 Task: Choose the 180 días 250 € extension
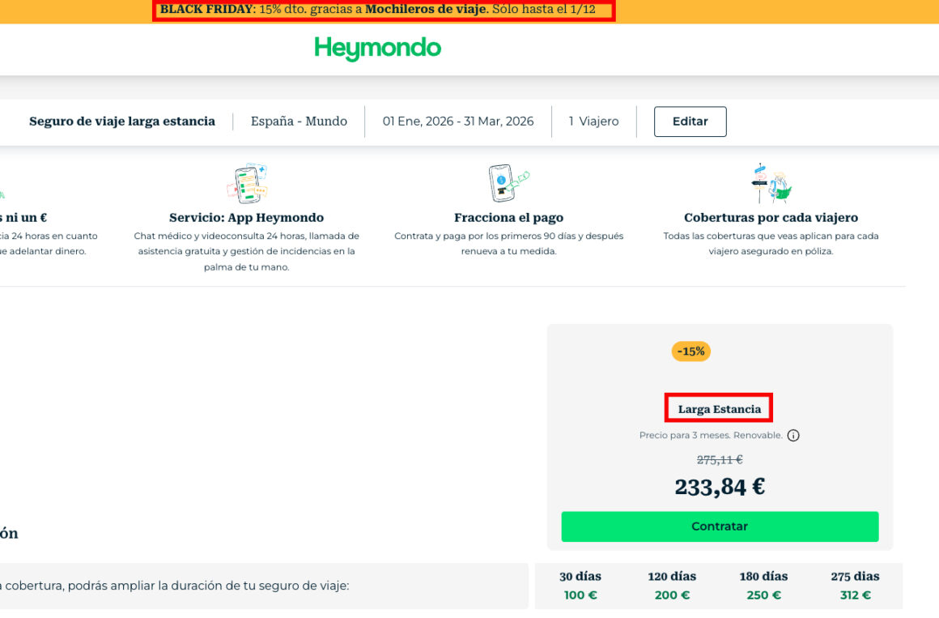tap(763, 586)
